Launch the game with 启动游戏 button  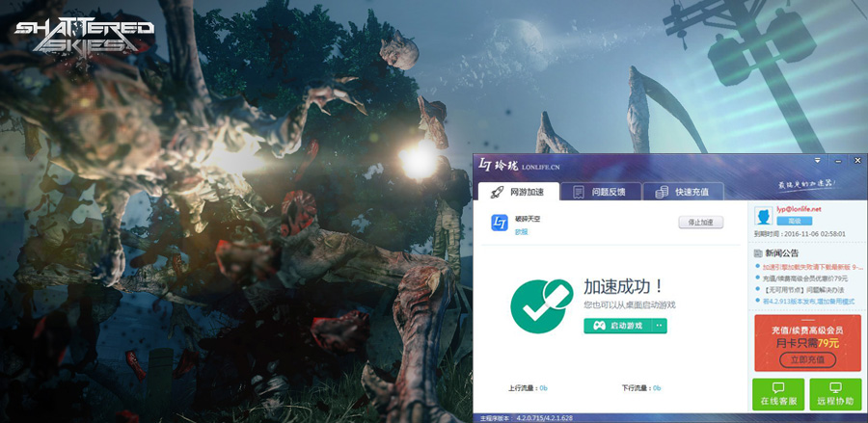point(618,326)
